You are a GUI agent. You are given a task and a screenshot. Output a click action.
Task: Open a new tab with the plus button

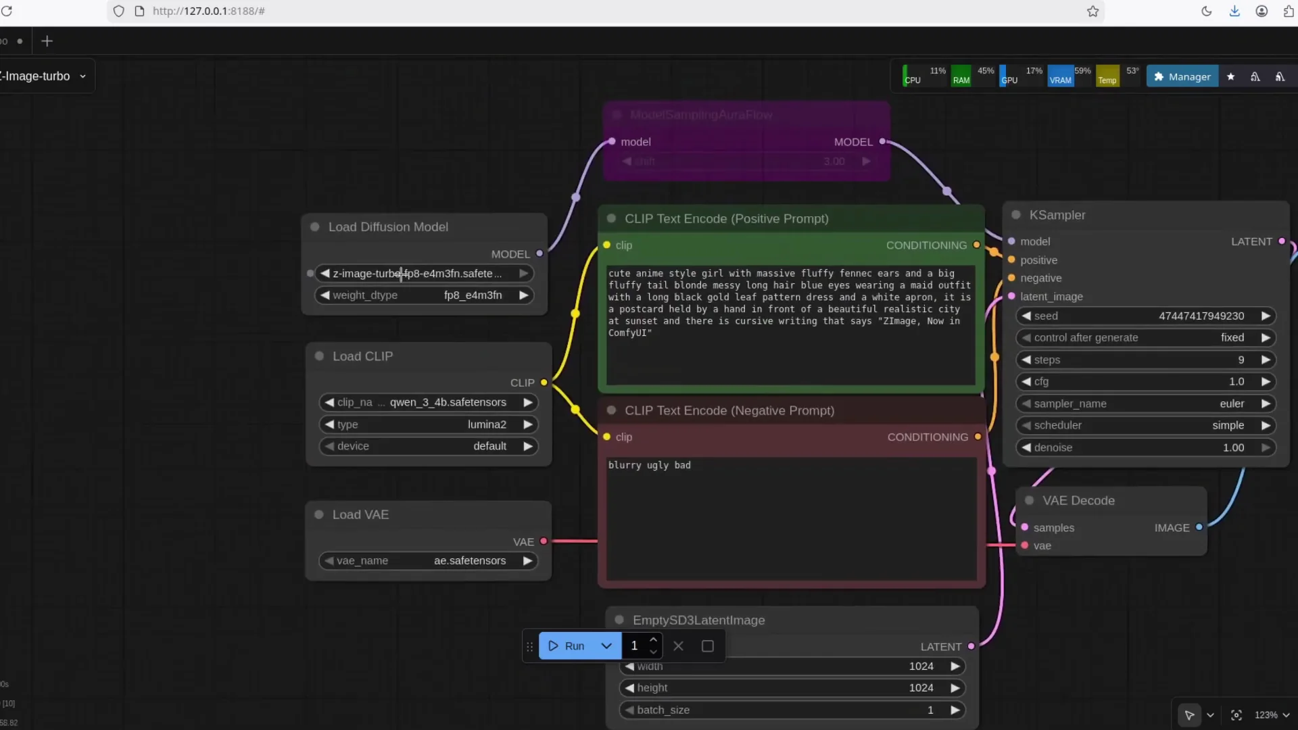(47, 41)
